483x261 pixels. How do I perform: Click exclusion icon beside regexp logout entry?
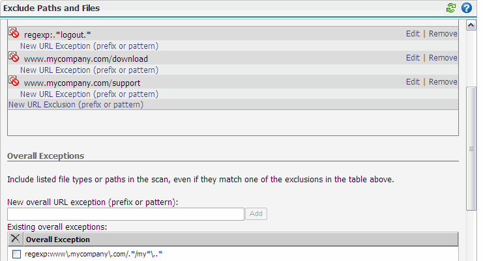click(x=14, y=33)
